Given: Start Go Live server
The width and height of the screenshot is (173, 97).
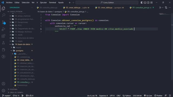Looking at the screenshot, I should [x=148, y=96].
